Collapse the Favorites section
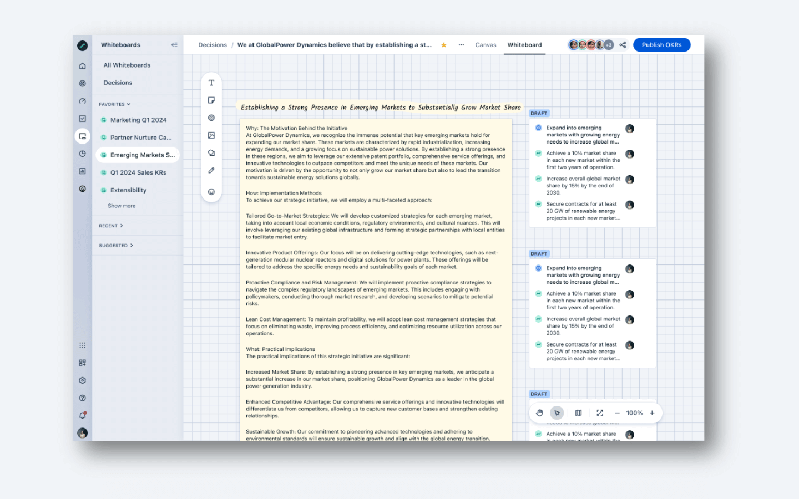The image size is (799, 499). click(x=115, y=104)
